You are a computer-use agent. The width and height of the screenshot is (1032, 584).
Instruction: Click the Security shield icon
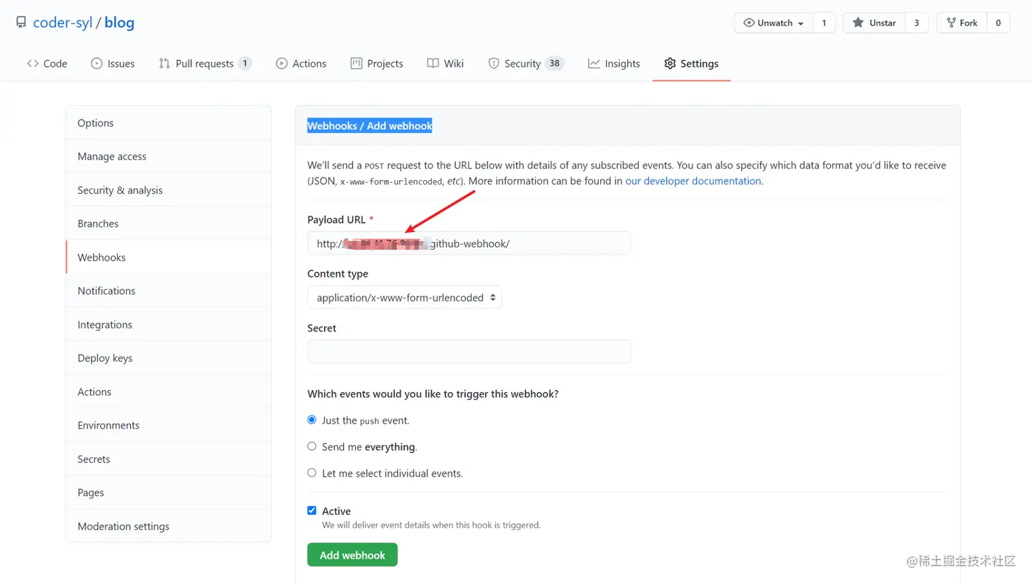click(493, 63)
